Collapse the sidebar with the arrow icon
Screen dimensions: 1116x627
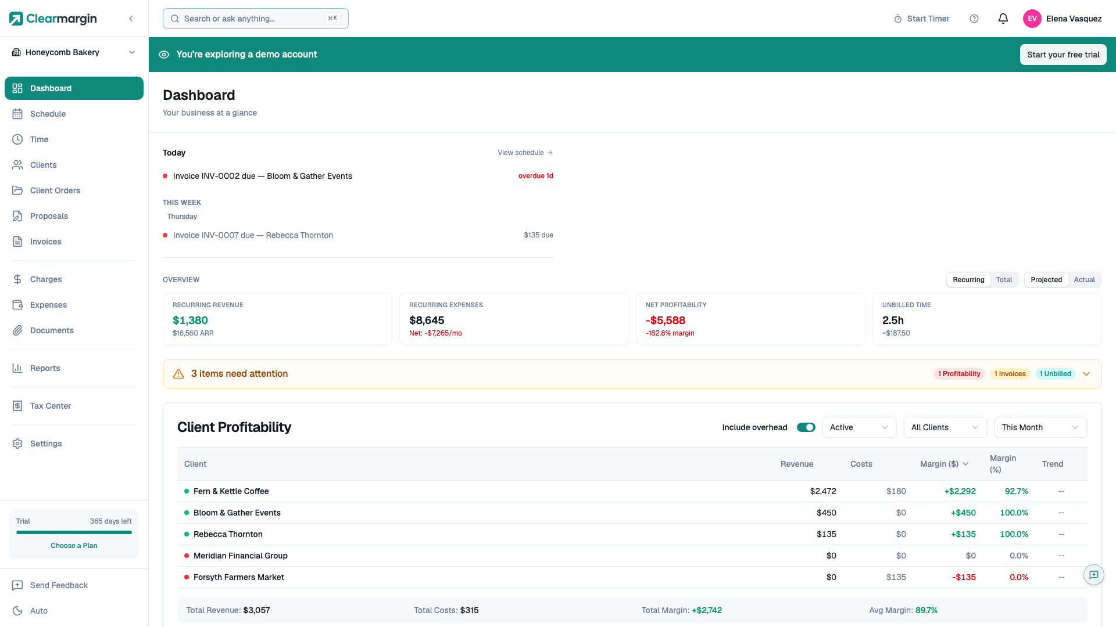[x=131, y=19]
